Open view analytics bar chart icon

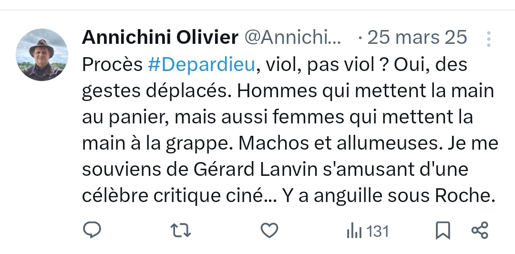pyautogui.click(x=353, y=232)
